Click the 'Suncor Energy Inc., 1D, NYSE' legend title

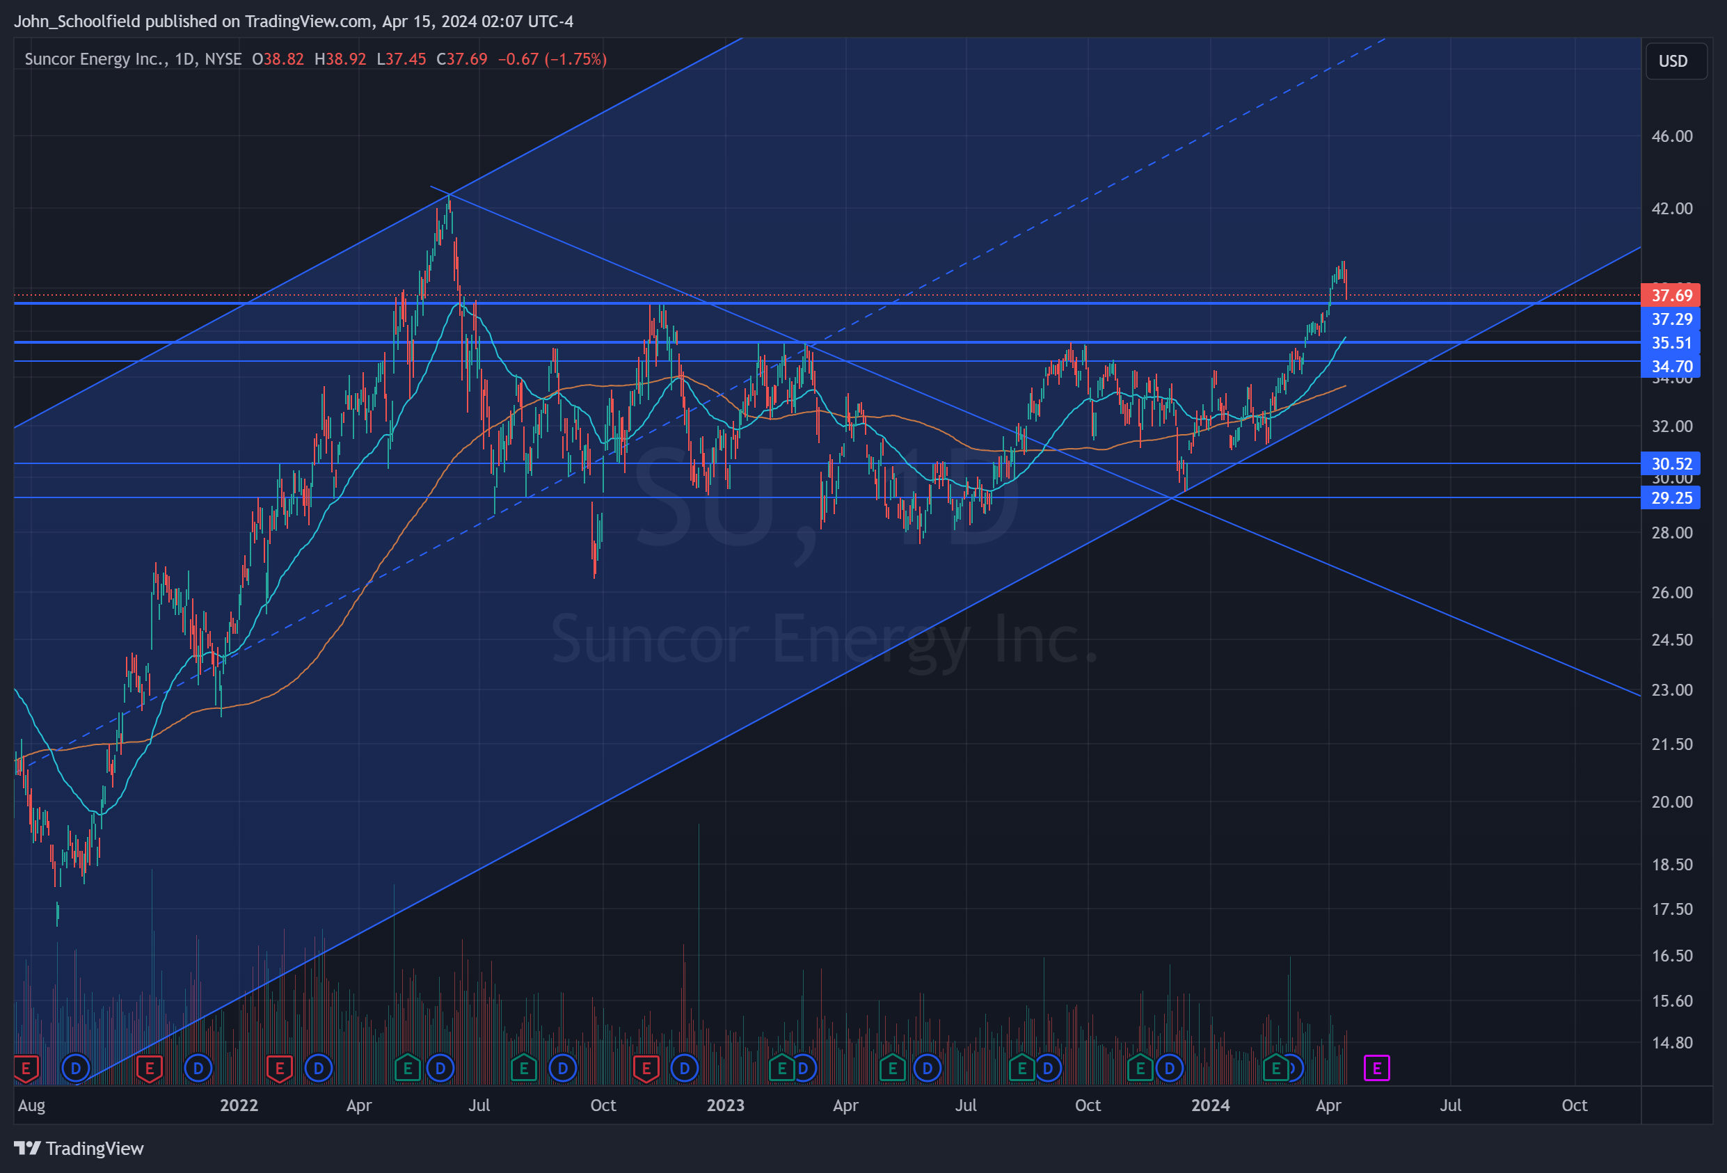click(x=133, y=58)
